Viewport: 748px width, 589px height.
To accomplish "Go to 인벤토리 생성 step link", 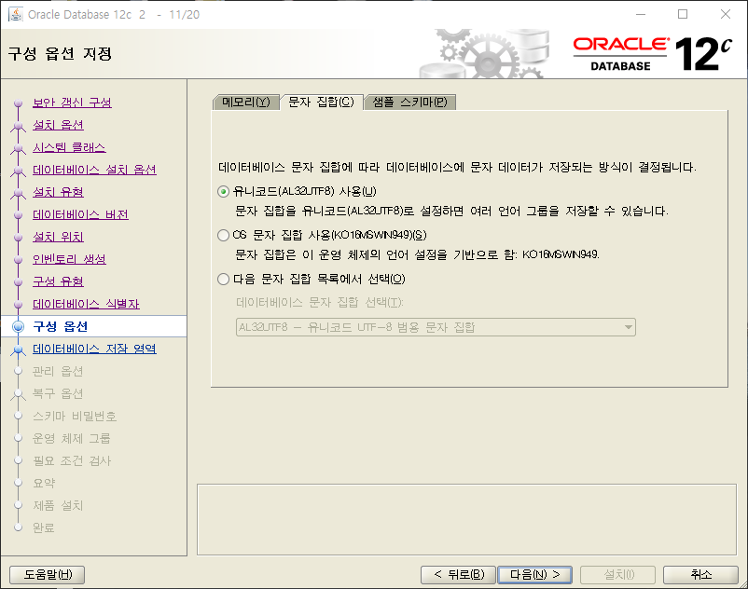I will [x=69, y=259].
